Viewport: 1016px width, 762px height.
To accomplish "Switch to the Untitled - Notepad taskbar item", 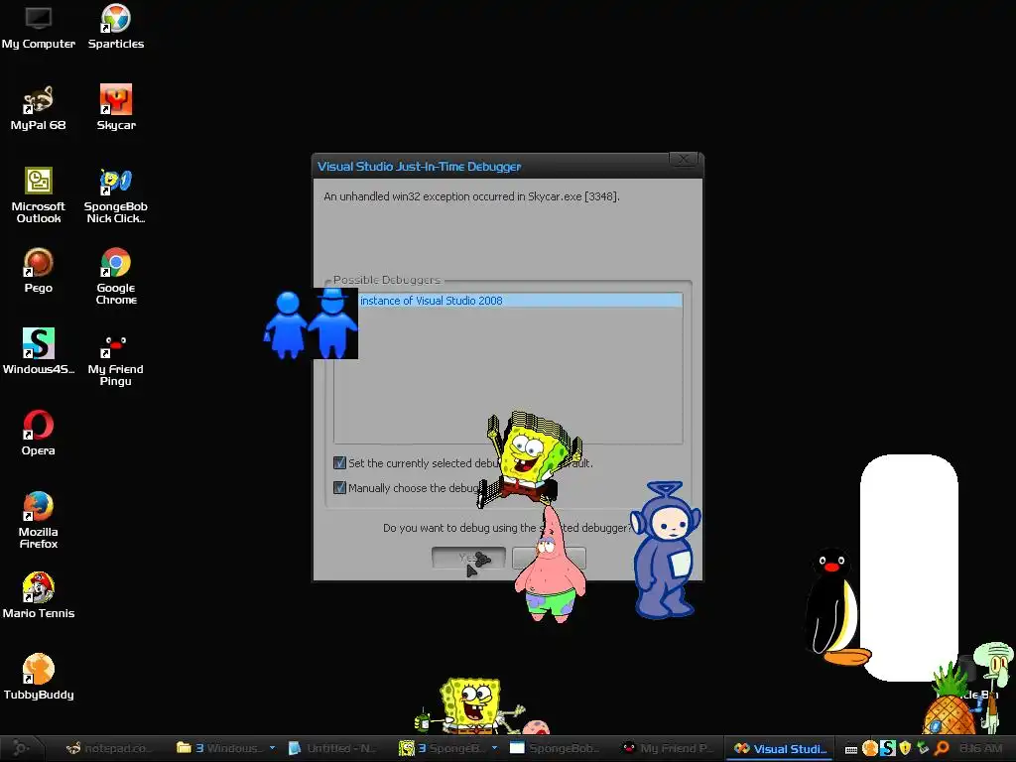I will (331, 748).
